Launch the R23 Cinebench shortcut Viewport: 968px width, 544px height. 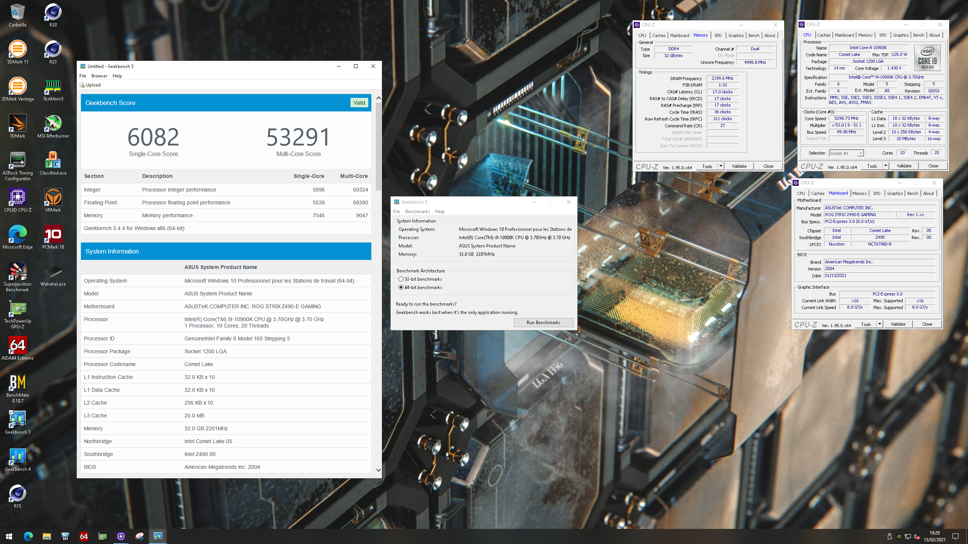(53, 53)
